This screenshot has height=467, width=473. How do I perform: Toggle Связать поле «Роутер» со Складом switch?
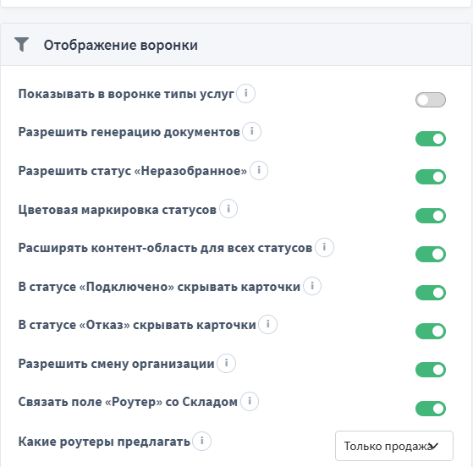(x=431, y=409)
